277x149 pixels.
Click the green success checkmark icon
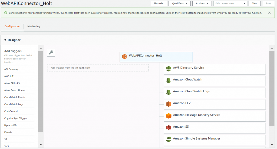6,13
